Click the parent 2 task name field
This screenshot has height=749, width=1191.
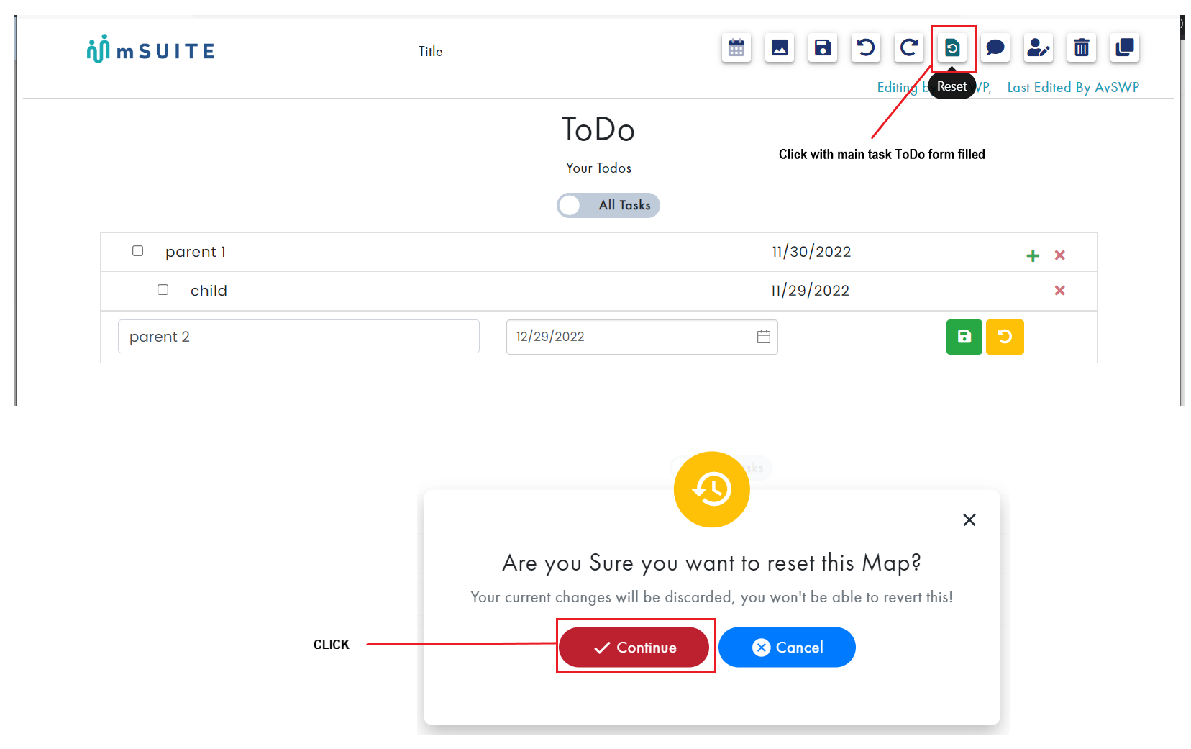298,336
